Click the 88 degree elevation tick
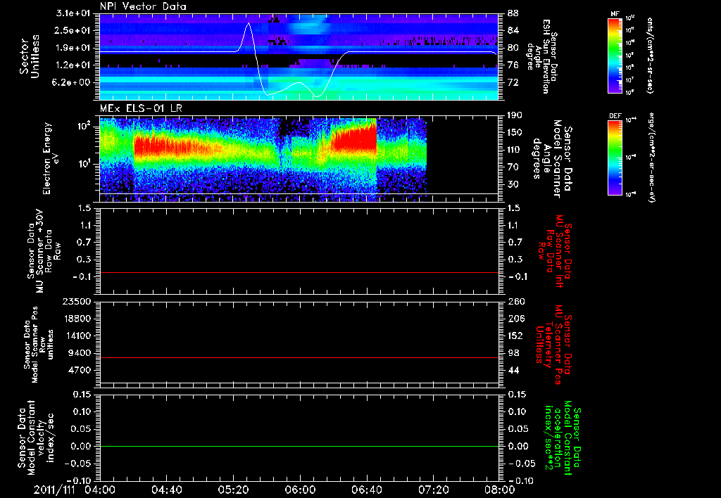Image resolution: width=721 pixels, height=498 pixels. pyautogui.click(x=513, y=13)
